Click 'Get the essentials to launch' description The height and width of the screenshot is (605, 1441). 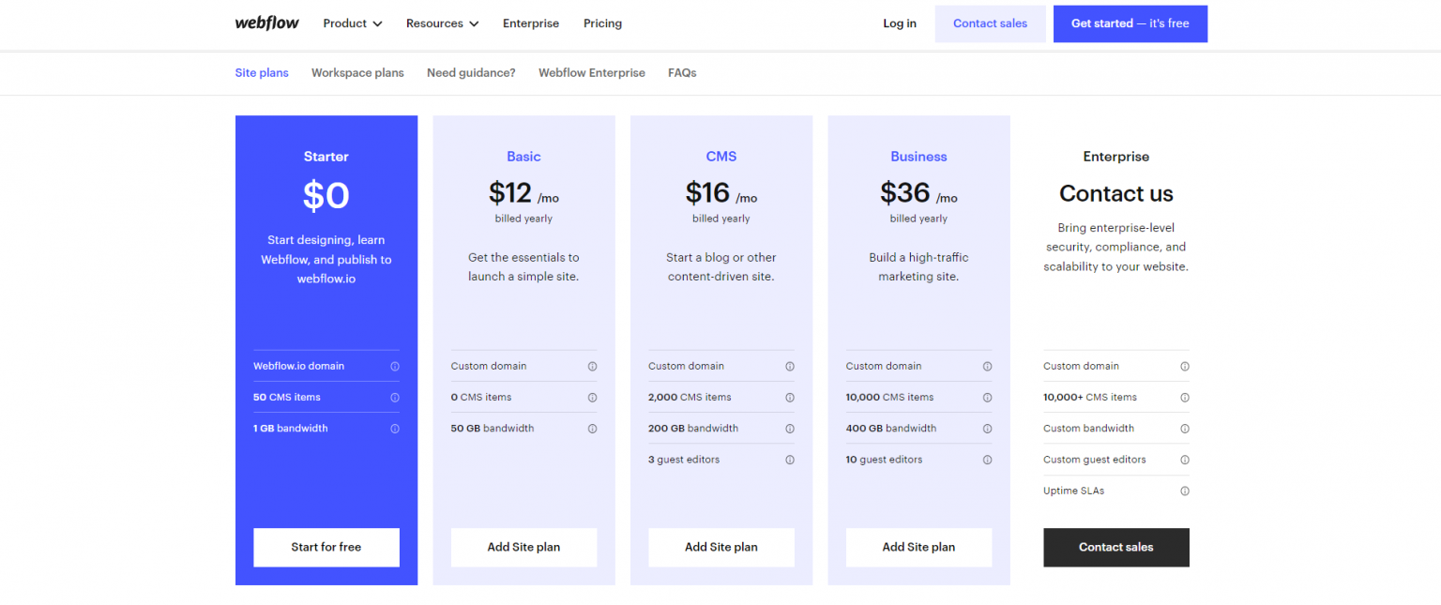pyautogui.click(x=523, y=267)
